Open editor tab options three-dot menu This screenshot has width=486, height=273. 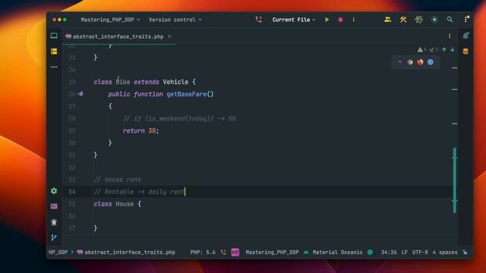[450, 36]
